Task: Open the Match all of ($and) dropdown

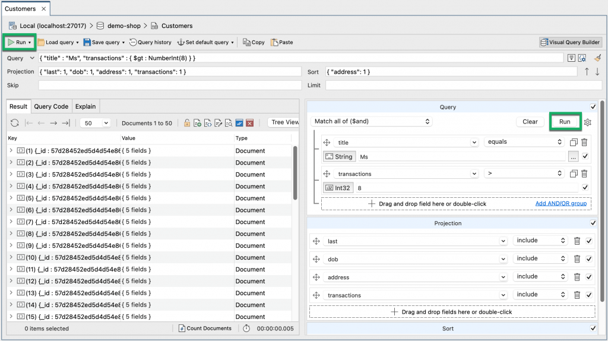Action: (372, 122)
